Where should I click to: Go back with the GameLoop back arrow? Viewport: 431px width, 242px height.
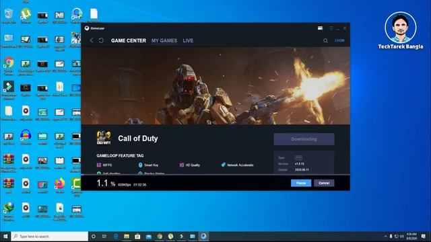point(92,40)
